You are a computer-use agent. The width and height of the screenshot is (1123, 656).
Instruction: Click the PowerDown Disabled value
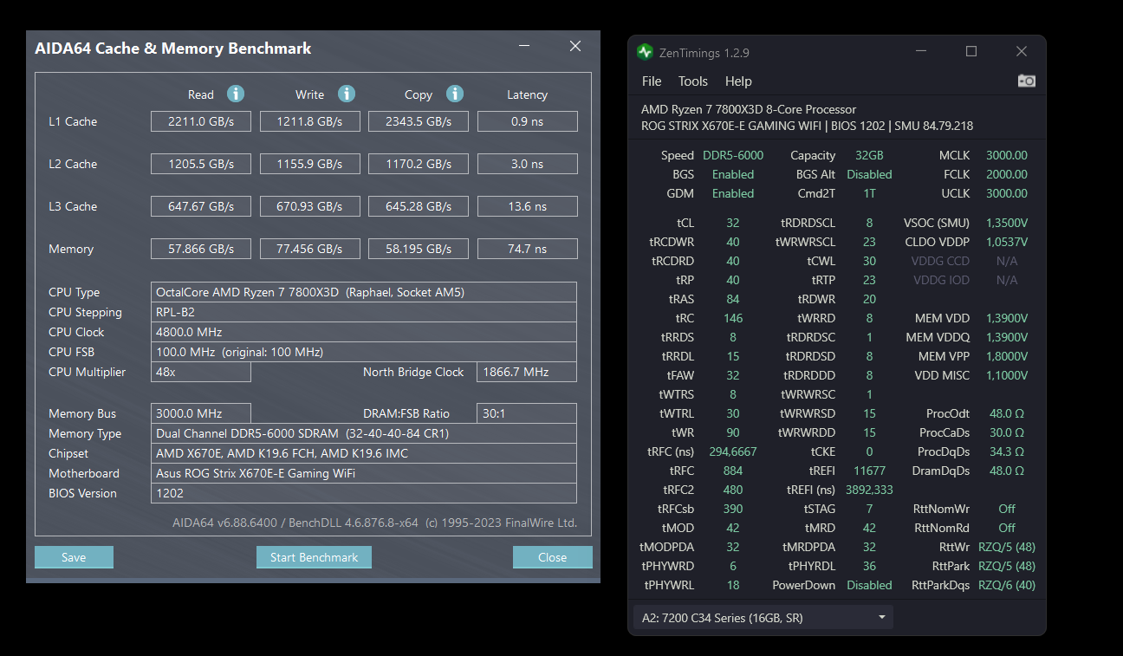[869, 585]
